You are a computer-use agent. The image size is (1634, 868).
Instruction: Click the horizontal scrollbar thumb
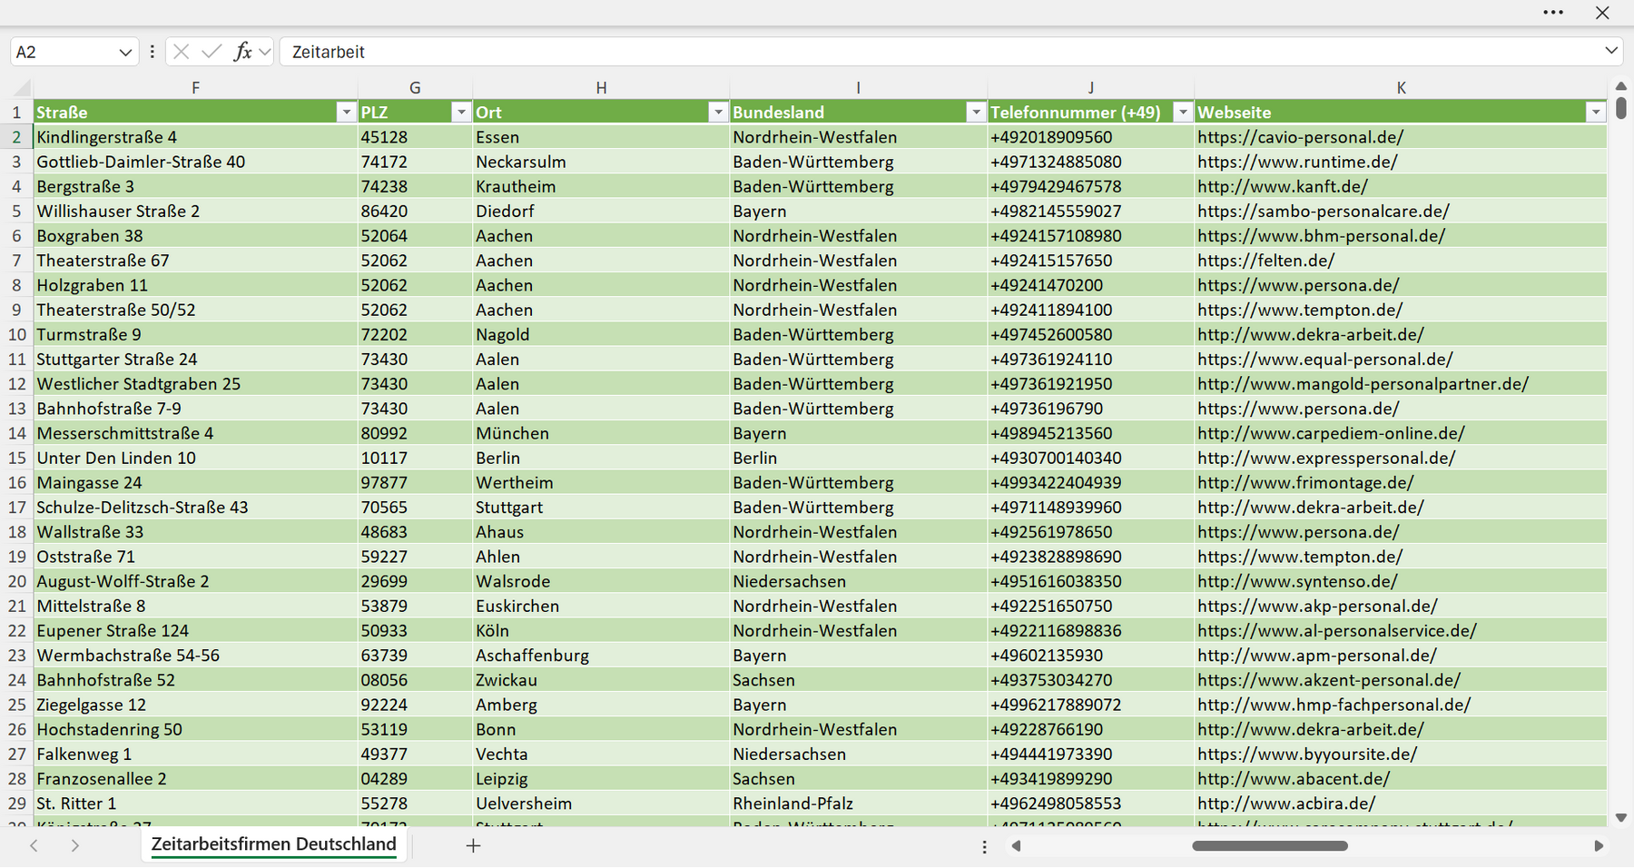[1269, 845]
